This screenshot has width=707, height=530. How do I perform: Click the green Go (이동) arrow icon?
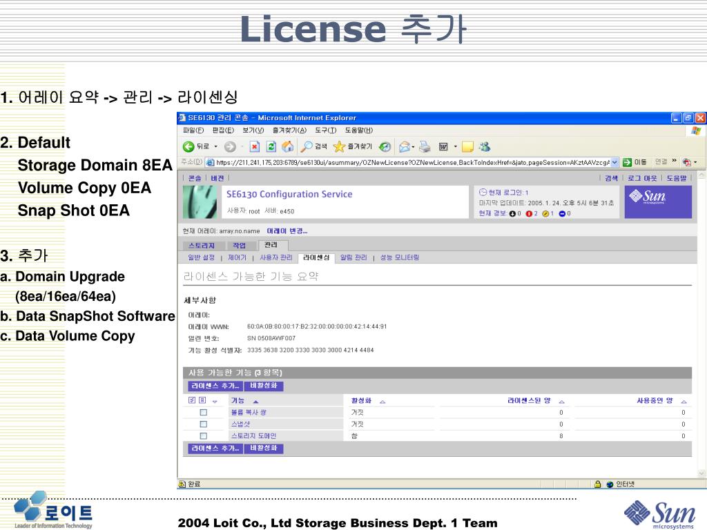(627, 162)
